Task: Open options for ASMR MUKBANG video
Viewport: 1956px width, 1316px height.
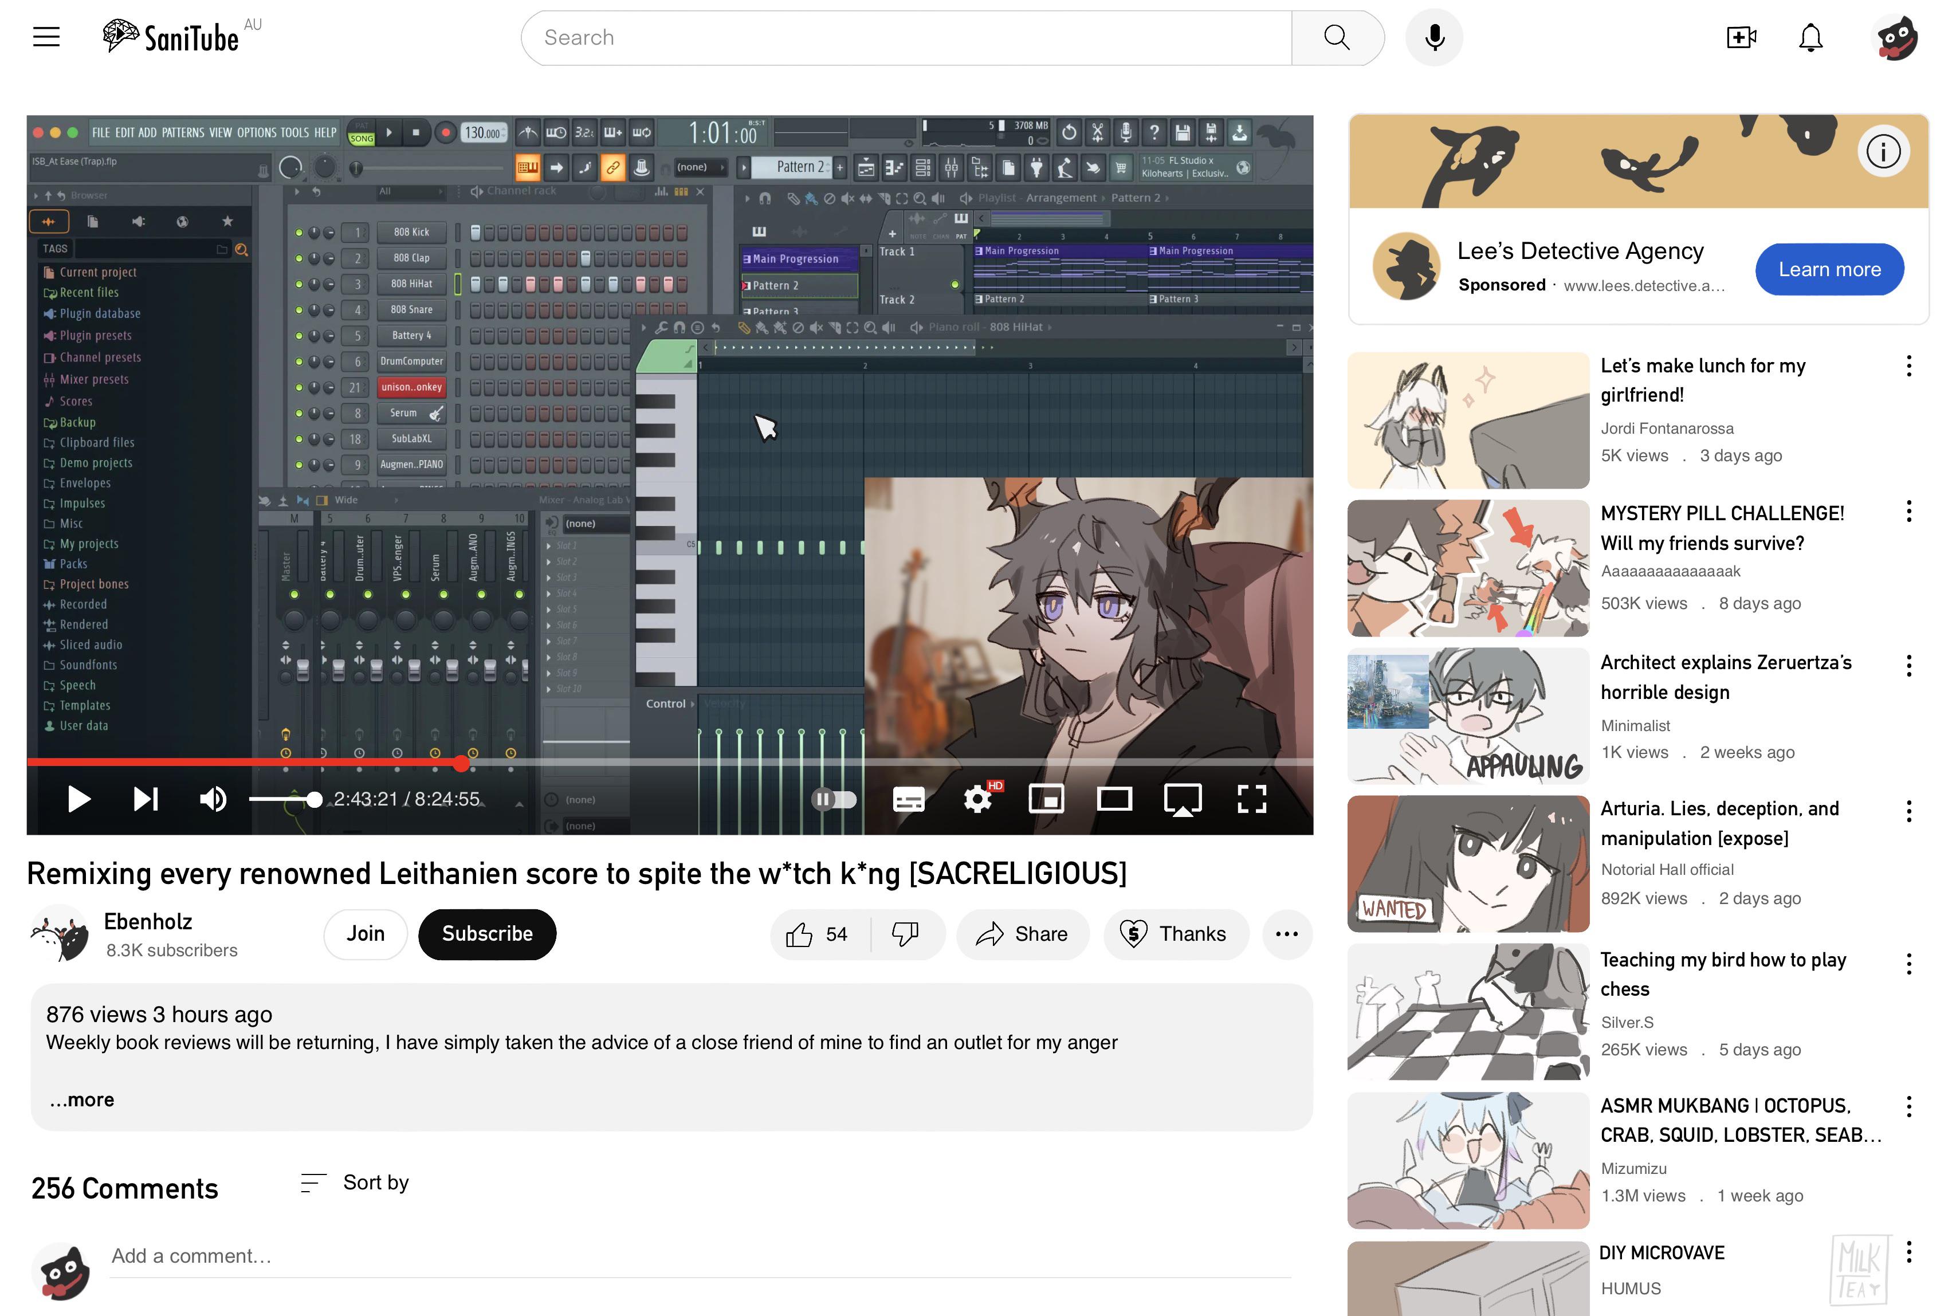Action: point(1909,1106)
